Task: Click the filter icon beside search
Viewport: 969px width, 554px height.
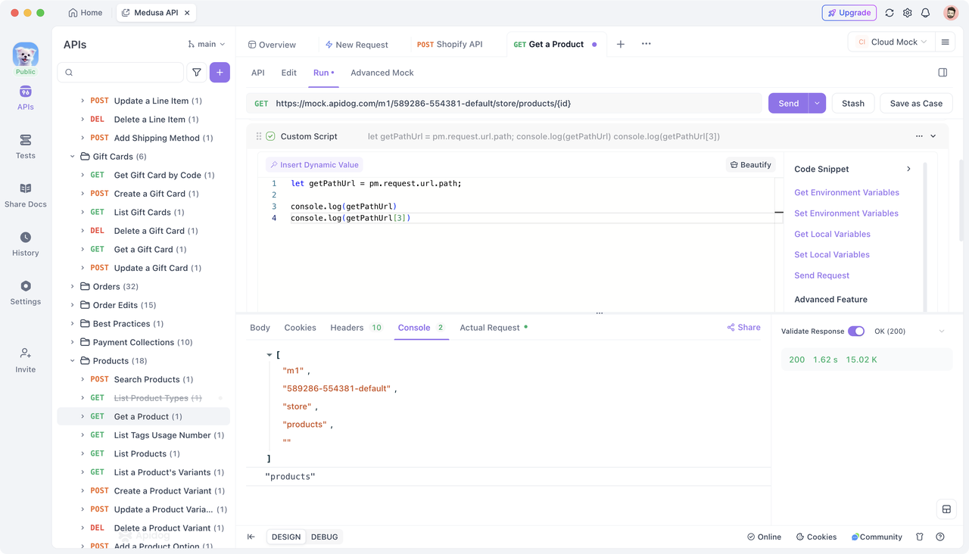Action: tap(197, 73)
